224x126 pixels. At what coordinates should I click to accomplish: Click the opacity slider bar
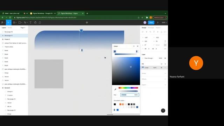tap(128, 91)
